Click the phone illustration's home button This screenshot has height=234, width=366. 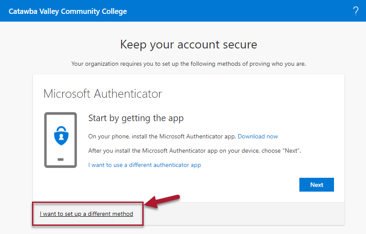[61, 159]
